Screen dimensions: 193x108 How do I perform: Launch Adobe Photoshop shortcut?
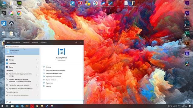tap(187, 23)
